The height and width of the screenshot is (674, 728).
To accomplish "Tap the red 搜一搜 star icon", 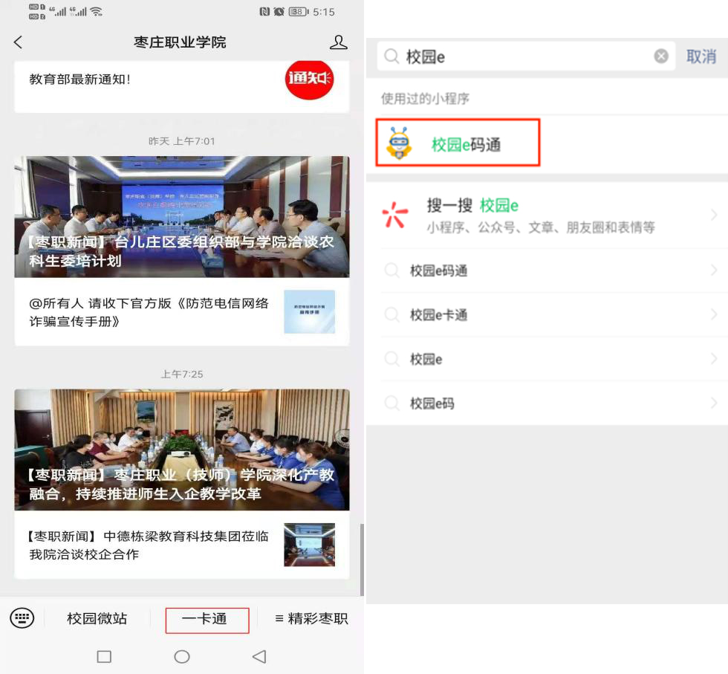I will [x=395, y=215].
